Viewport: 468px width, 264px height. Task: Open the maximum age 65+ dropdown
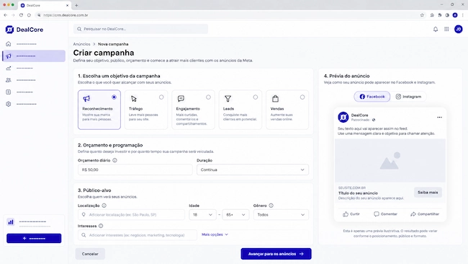[x=235, y=215]
